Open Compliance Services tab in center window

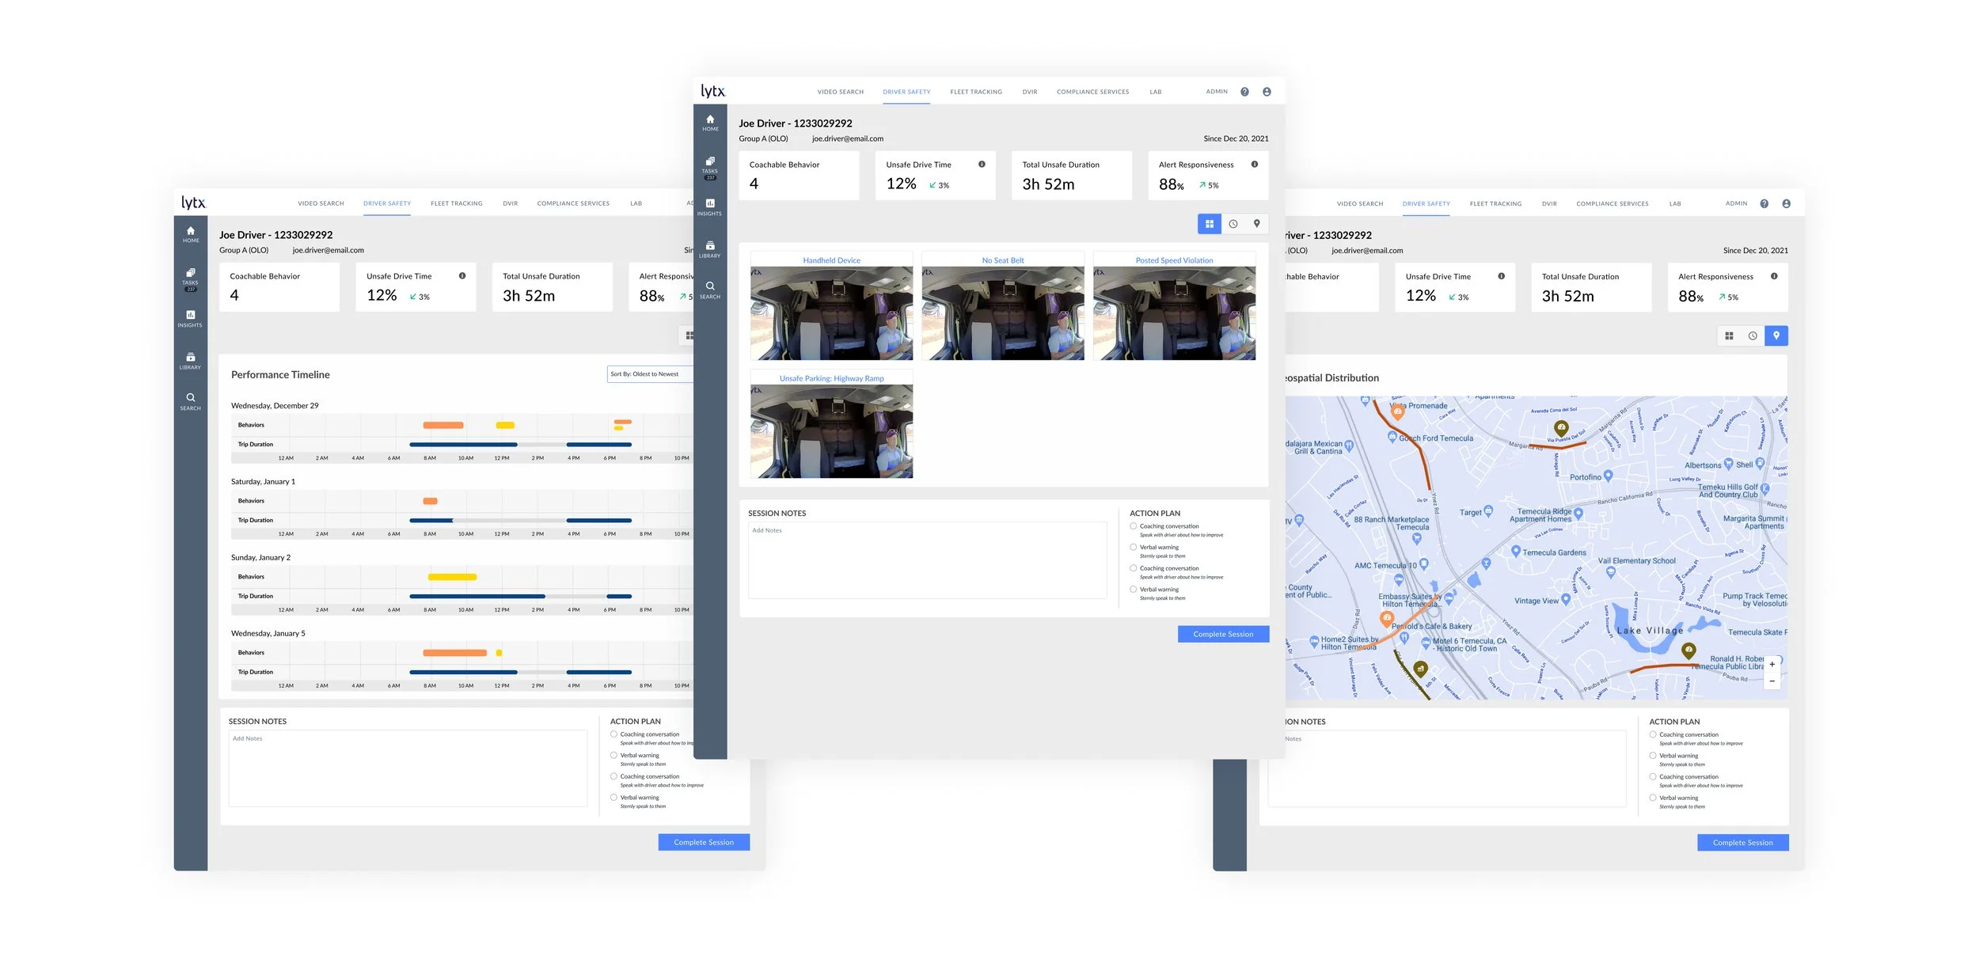click(1092, 92)
